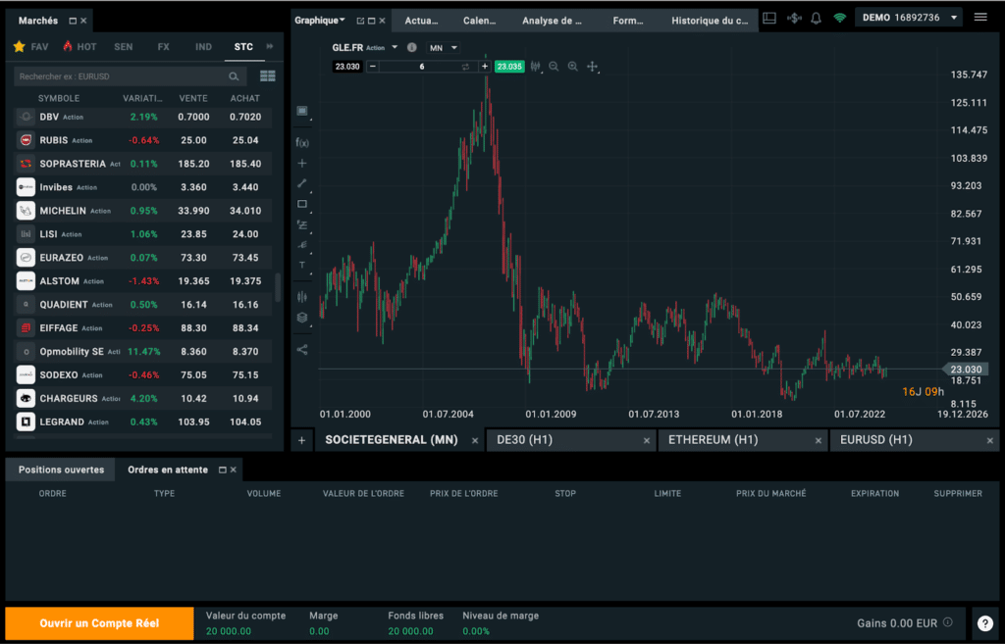Expand the DEMO account dropdown
Viewport: 1005px width, 644px height.
(908, 18)
